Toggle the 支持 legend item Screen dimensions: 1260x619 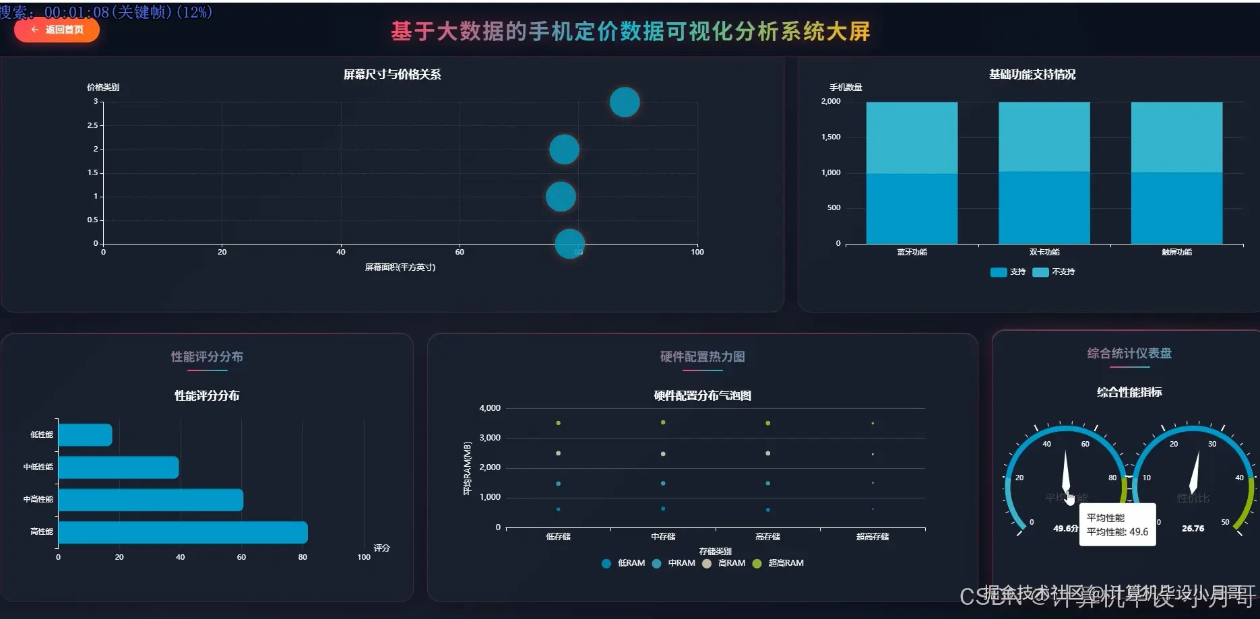(1008, 271)
